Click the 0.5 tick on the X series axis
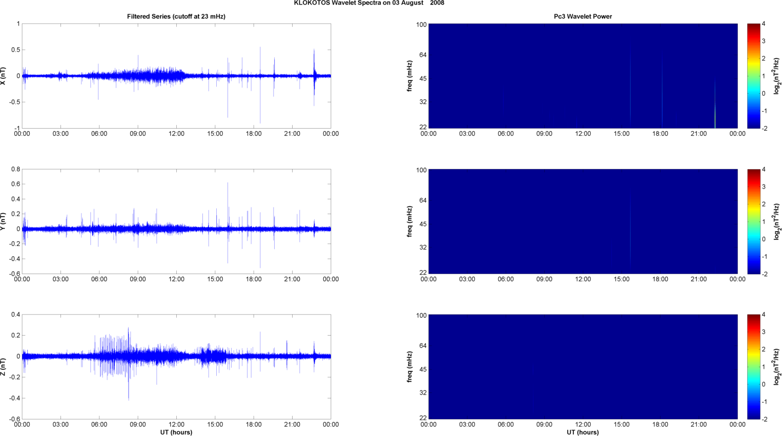The width and height of the screenshot is (782, 436). click(16, 50)
